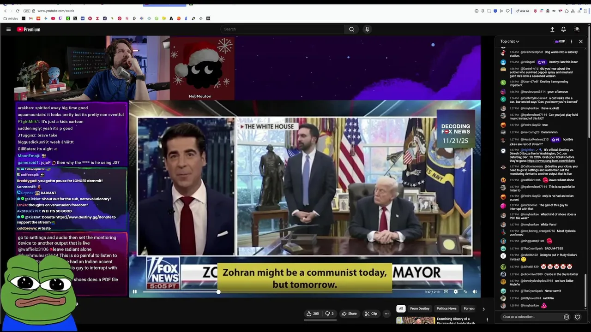Pause the video with the player button

(x=134, y=291)
